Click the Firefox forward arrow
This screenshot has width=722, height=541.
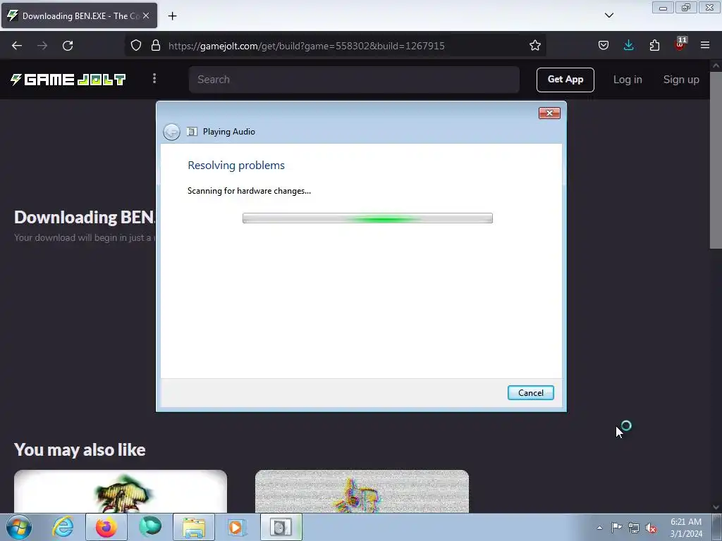tap(42, 46)
